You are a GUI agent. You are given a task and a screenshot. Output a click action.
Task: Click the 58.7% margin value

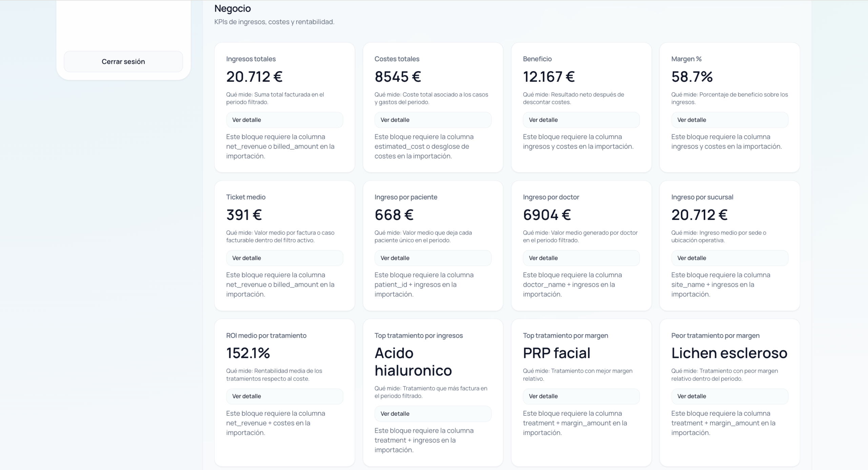tap(692, 77)
